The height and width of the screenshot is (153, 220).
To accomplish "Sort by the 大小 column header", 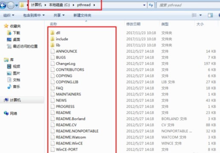I will click(x=200, y=24).
